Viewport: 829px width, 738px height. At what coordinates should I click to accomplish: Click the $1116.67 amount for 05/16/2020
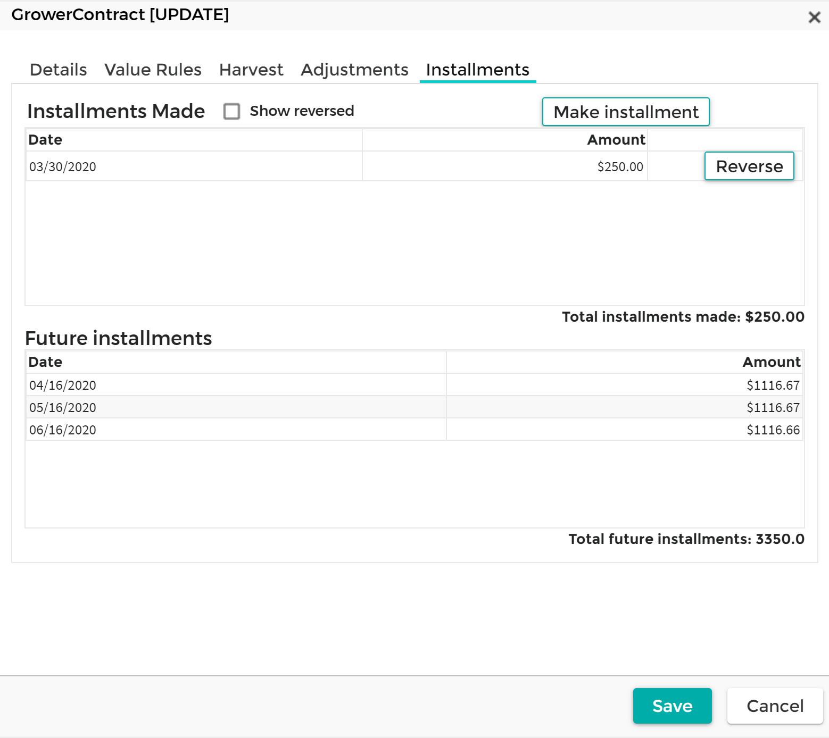tap(625, 407)
